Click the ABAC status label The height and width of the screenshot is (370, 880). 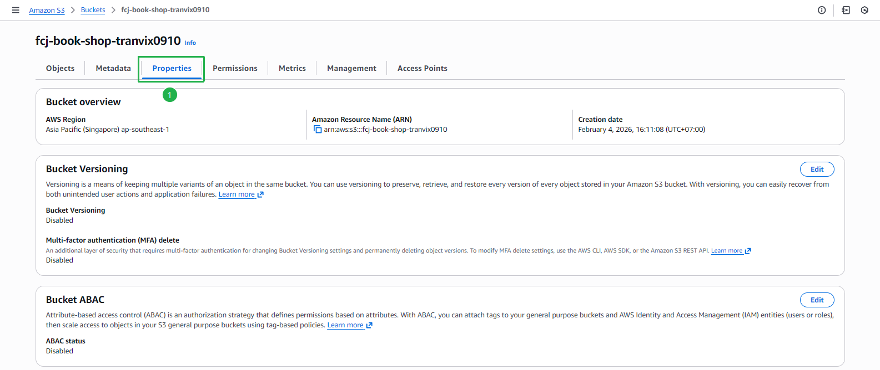[66, 341]
